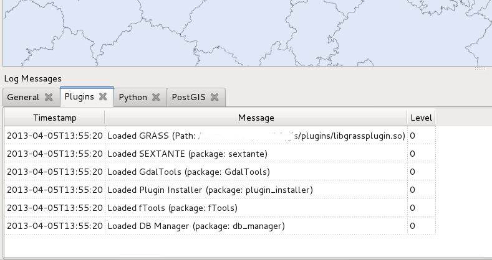Screen dimensions: 492x260
Task: Click the Log Messages panel title
Action: (x=32, y=78)
